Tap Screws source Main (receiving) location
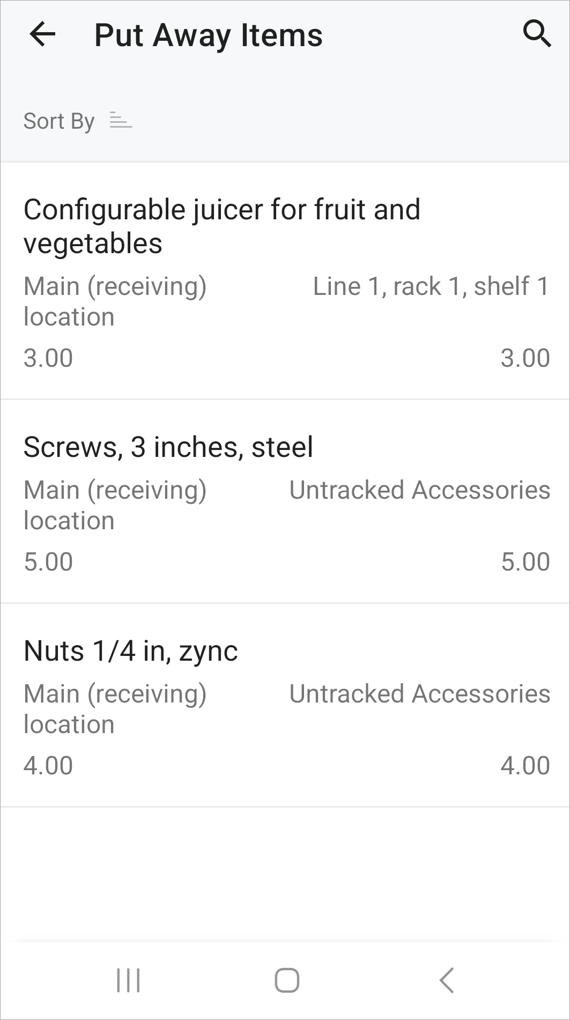The width and height of the screenshot is (570, 1020). click(x=115, y=505)
